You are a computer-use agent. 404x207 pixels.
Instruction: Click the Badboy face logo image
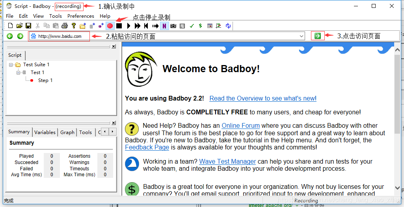(141, 69)
